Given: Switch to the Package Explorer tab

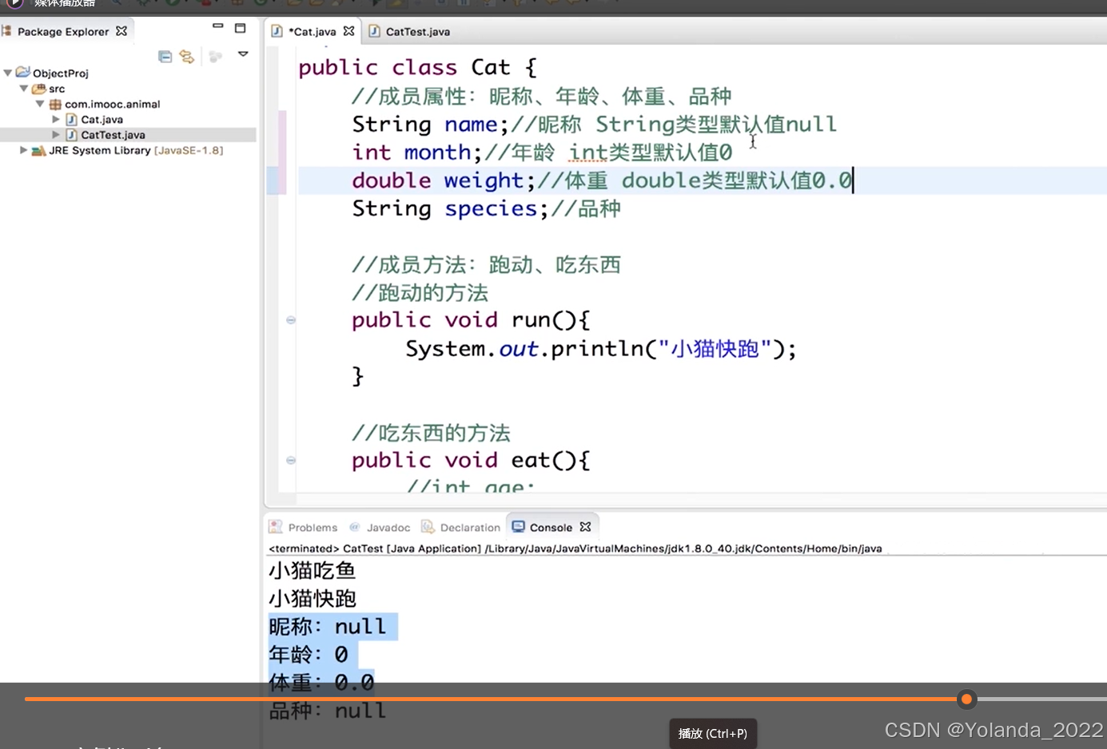Looking at the screenshot, I should coord(63,31).
